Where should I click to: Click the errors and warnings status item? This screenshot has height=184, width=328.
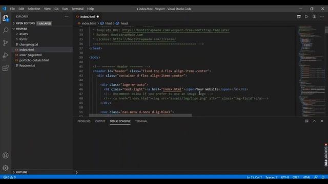click(x=9, y=177)
